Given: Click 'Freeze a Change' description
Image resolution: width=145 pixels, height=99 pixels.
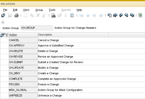Looking at the screenshot, I should (x=48, y=84).
